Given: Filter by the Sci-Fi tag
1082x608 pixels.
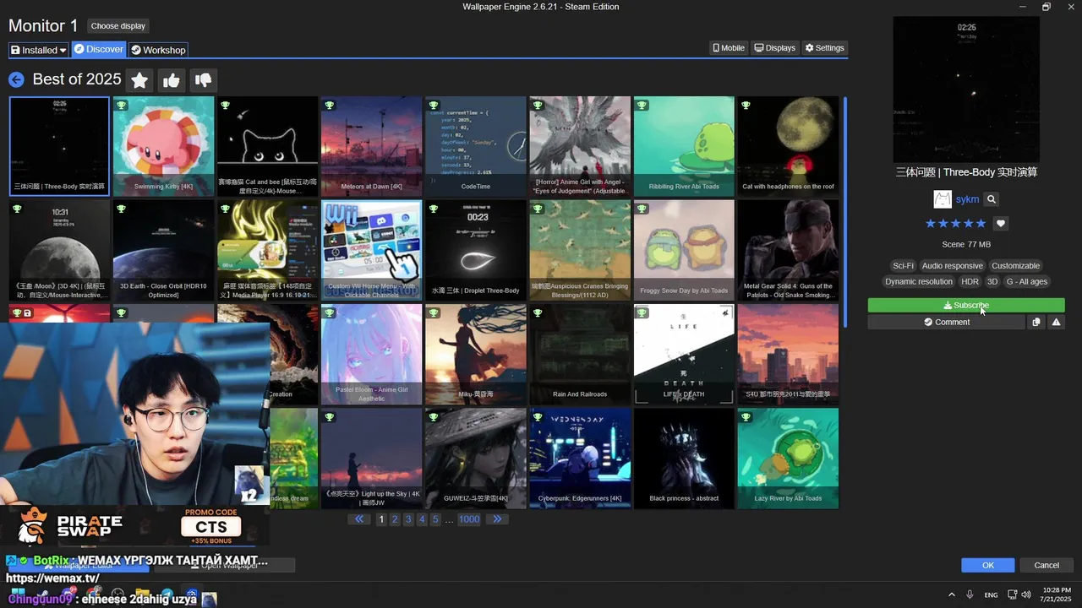Looking at the screenshot, I should point(903,266).
